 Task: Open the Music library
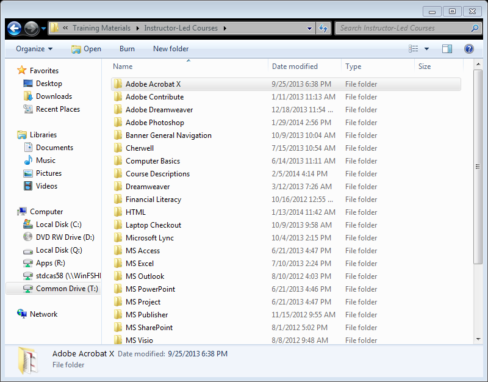pos(45,160)
